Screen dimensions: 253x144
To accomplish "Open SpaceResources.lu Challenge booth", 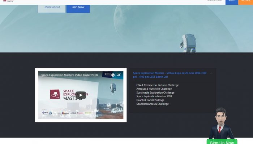I will click(x=152, y=104).
